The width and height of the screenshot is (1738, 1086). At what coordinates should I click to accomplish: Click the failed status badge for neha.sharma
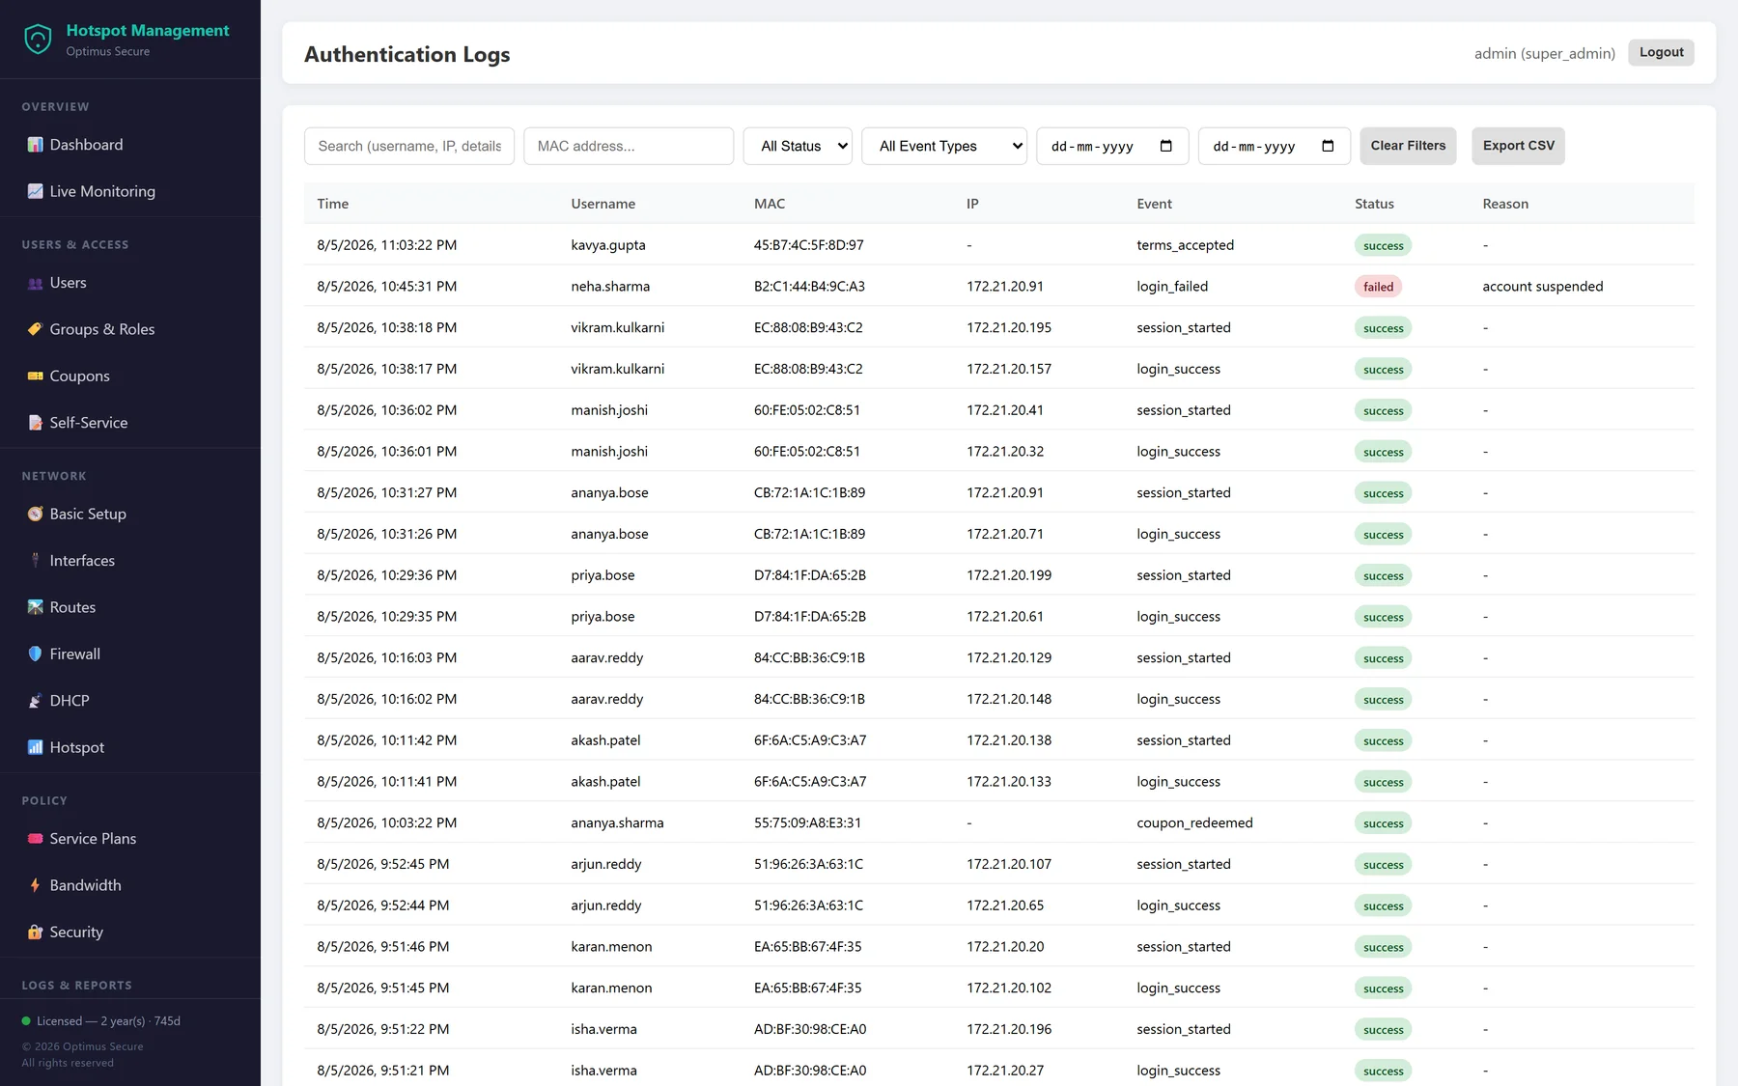tap(1378, 287)
